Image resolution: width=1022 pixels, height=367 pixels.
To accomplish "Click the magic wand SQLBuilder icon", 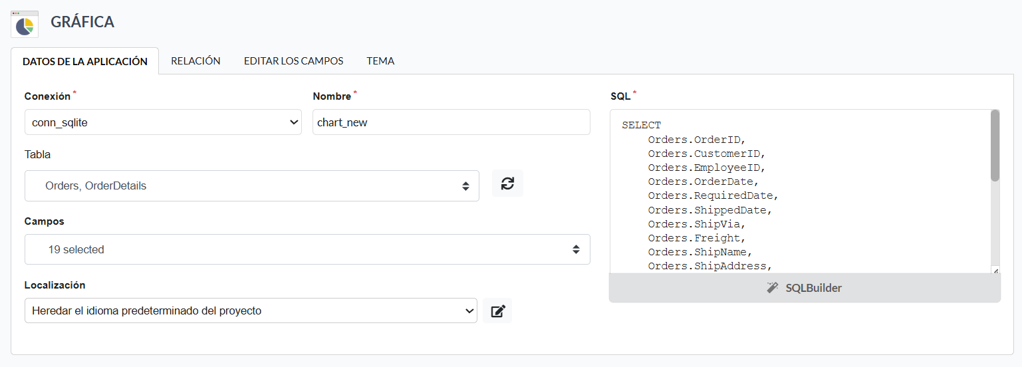I will tap(772, 288).
